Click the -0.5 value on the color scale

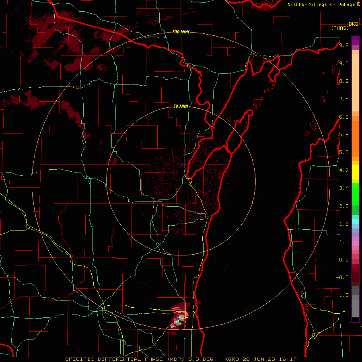click(x=342, y=278)
